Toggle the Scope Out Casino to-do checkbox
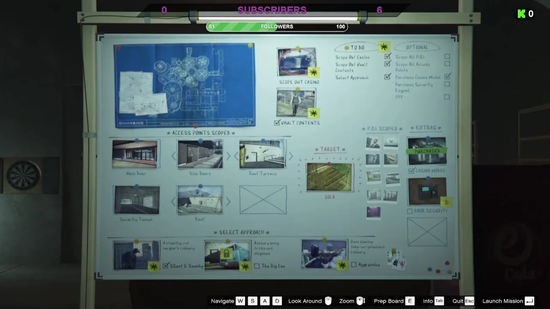550x309 pixels. pyautogui.click(x=388, y=56)
